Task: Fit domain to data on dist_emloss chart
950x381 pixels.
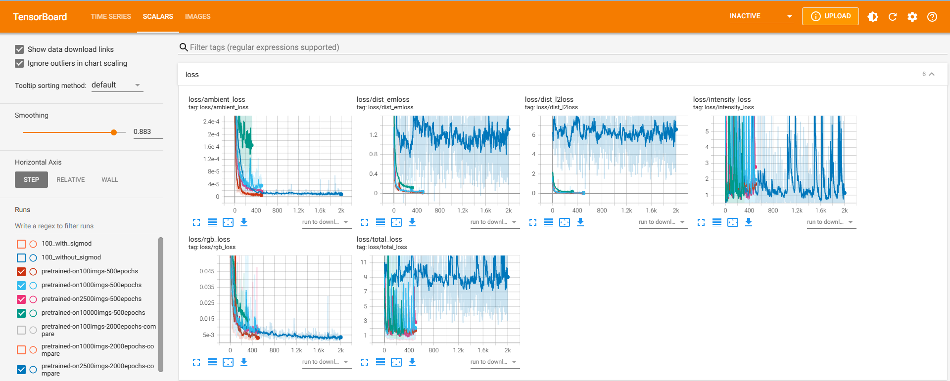Action: coord(396,222)
